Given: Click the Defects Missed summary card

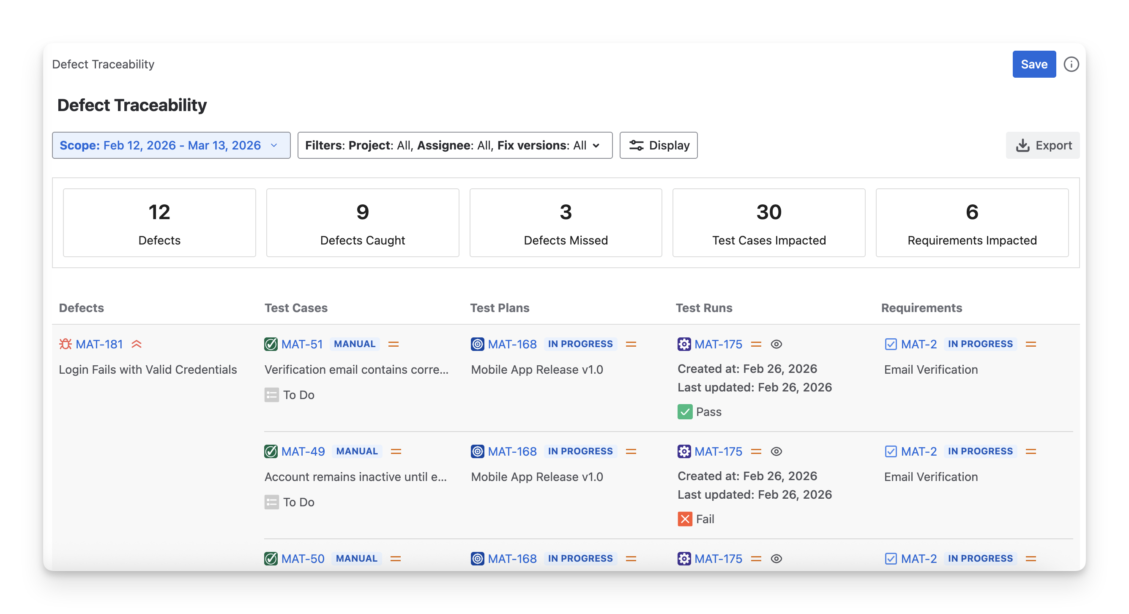Looking at the screenshot, I should 566,223.
